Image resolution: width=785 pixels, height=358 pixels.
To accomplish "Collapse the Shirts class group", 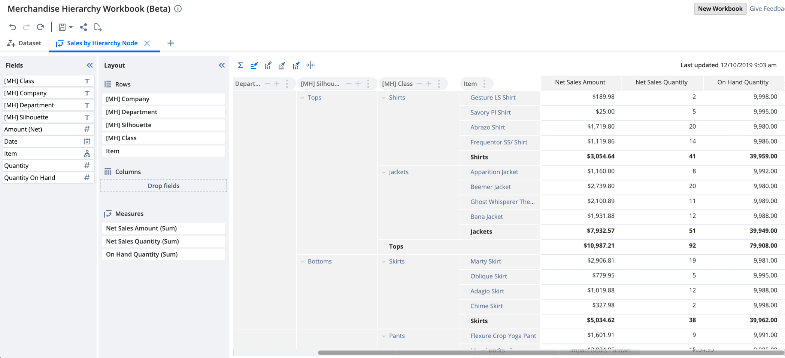I will coord(384,98).
